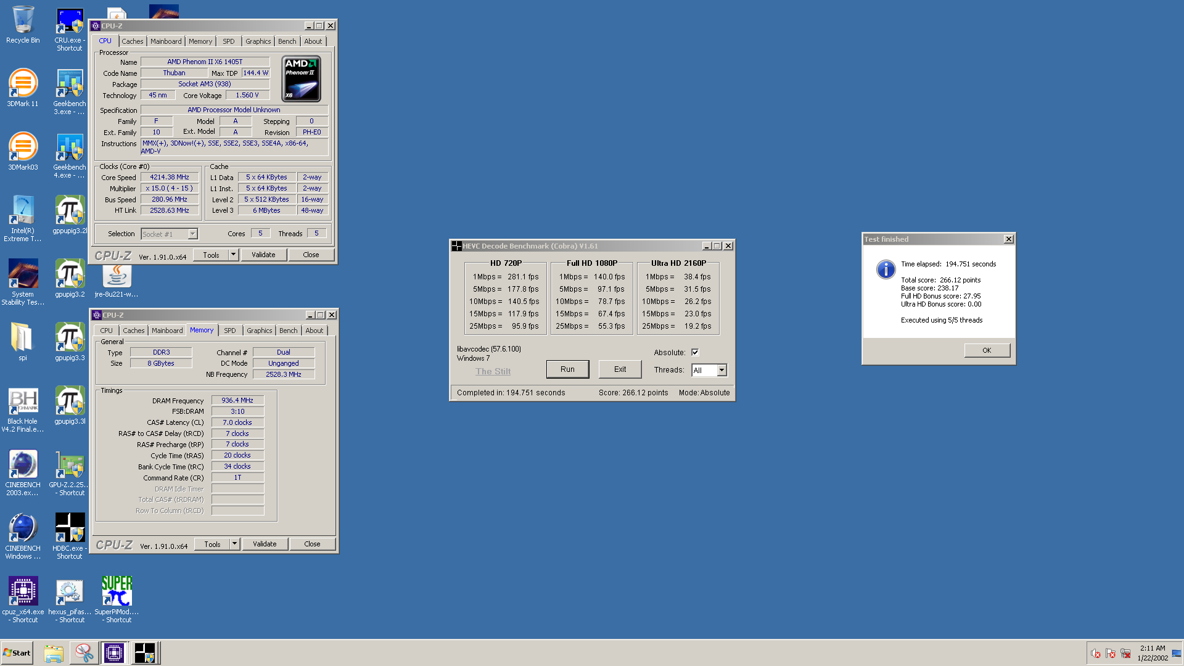The image size is (1184, 666).
Task: Click Snipping Tool taskbar icon
Action: (x=84, y=653)
